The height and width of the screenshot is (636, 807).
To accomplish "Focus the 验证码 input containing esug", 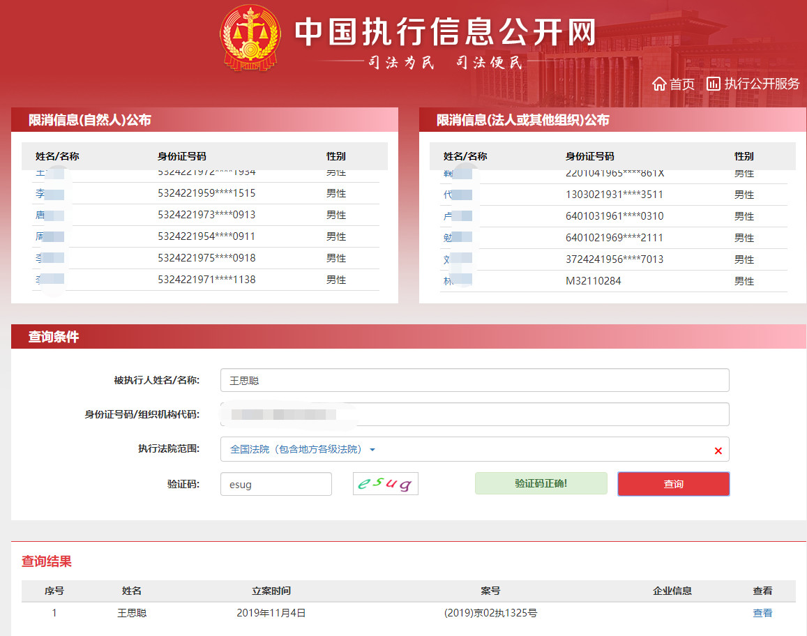I will click(276, 484).
